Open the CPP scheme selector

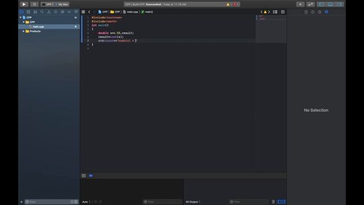coord(48,4)
